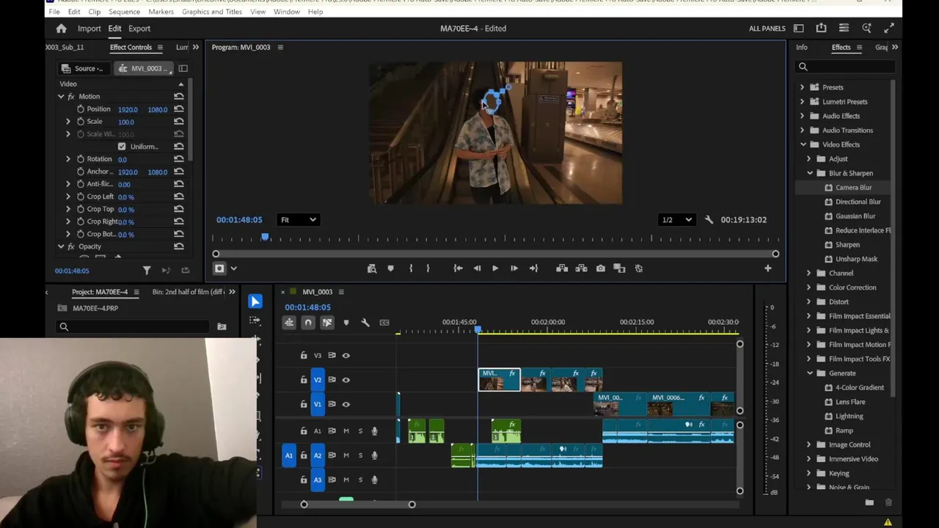Screen dimensions: 939x528
Task: Mute audio track A3
Action: coord(346,480)
